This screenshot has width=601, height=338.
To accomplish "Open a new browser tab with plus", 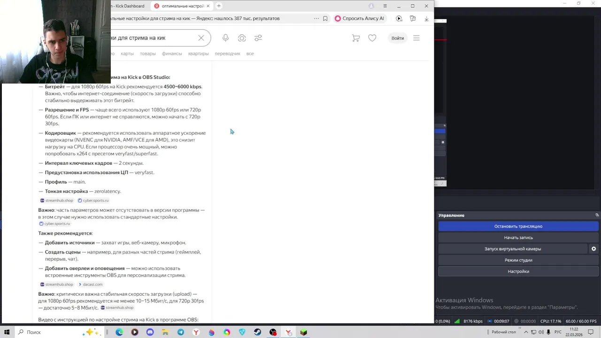I will (219, 6).
